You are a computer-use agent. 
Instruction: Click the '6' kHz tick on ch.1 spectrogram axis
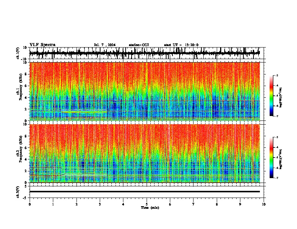(26, 86)
